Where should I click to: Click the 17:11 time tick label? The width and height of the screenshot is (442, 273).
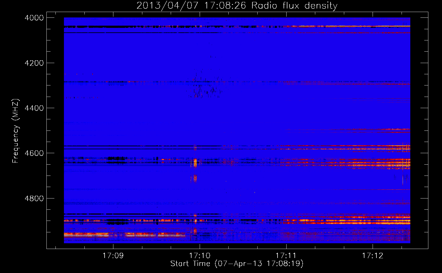tap(286, 256)
